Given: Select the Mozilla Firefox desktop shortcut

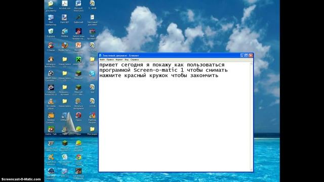Looking at the screenshot, I should tap(64, 47).
